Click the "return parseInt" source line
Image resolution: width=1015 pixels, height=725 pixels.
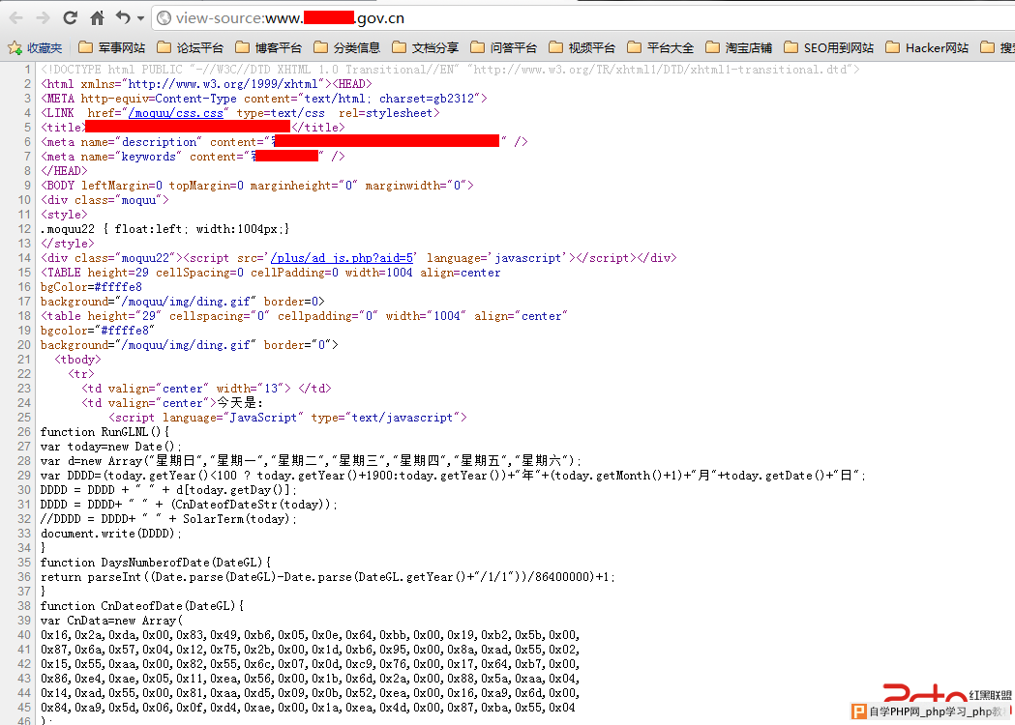tap(328, 577)
